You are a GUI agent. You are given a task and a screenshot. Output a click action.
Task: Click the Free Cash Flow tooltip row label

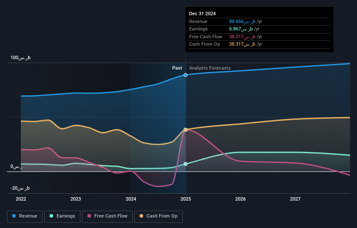[206, 37]
